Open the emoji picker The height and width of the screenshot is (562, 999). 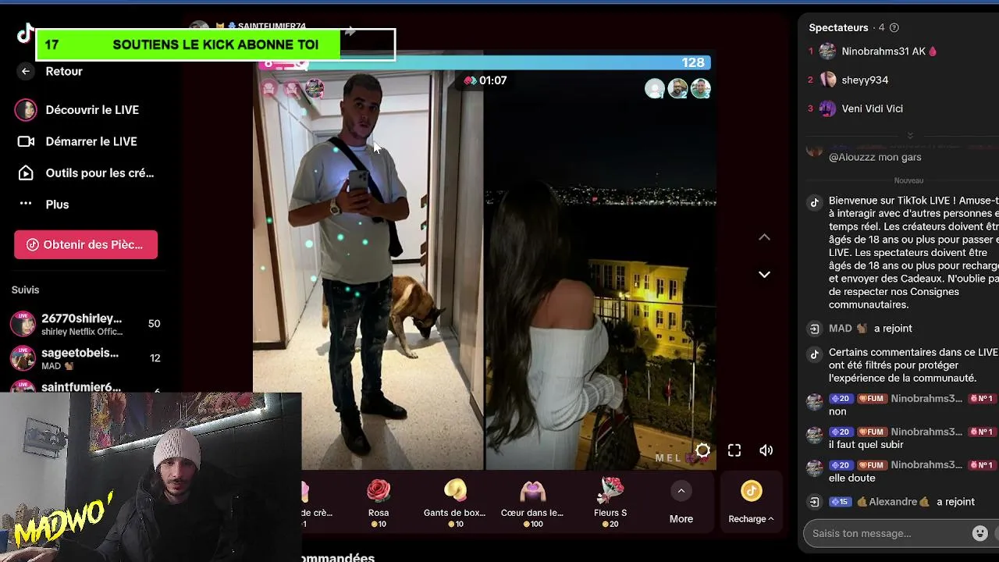click(x=980, y=533)
